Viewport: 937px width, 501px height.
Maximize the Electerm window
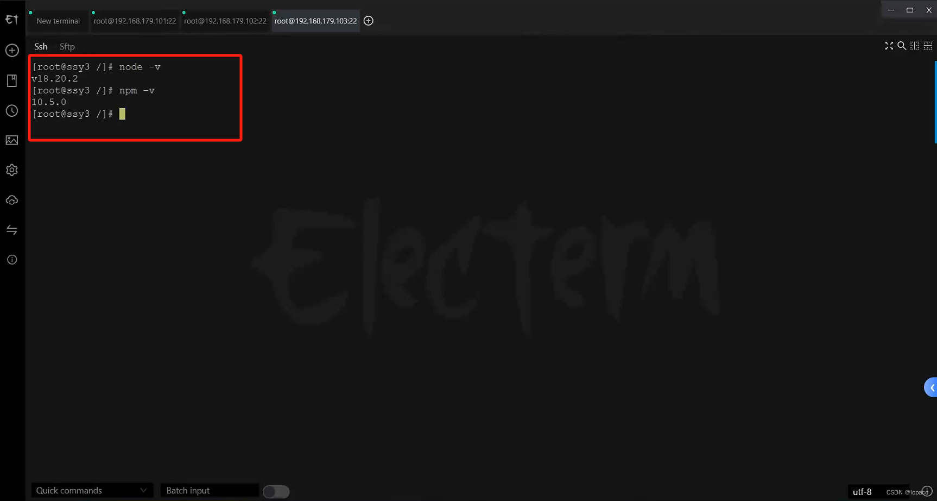coord(910,10)
